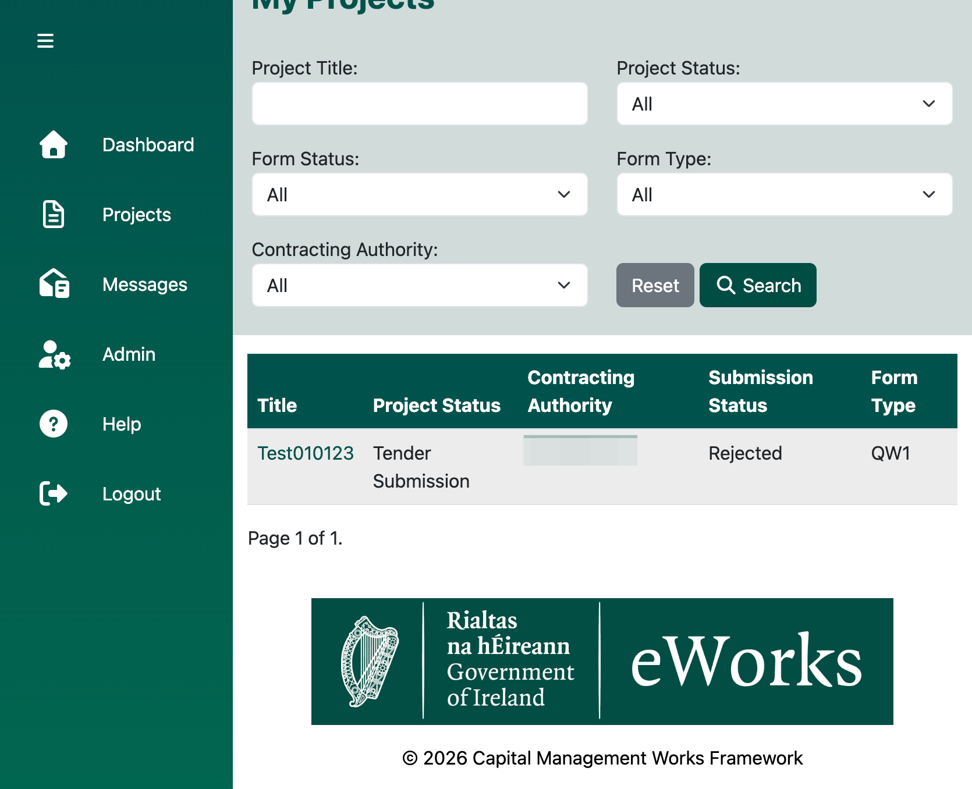972x789 pixels.
Task: Open the Form Type dropdown
Action: 785,194
